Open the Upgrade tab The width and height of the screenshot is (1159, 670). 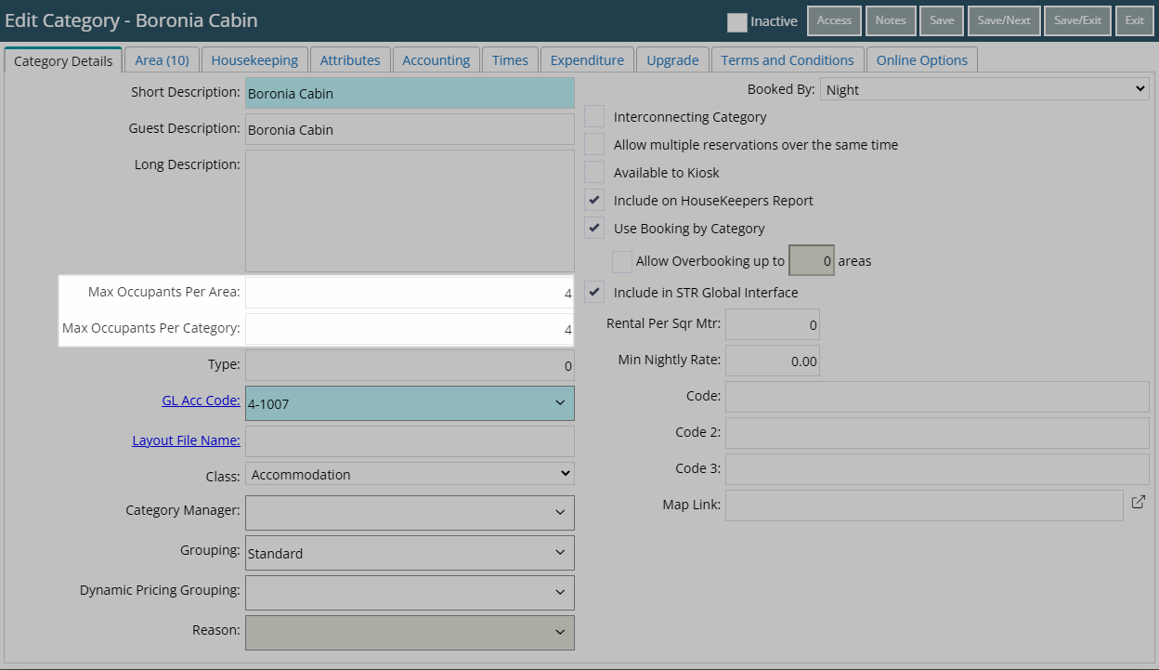(x=672, y=59)
